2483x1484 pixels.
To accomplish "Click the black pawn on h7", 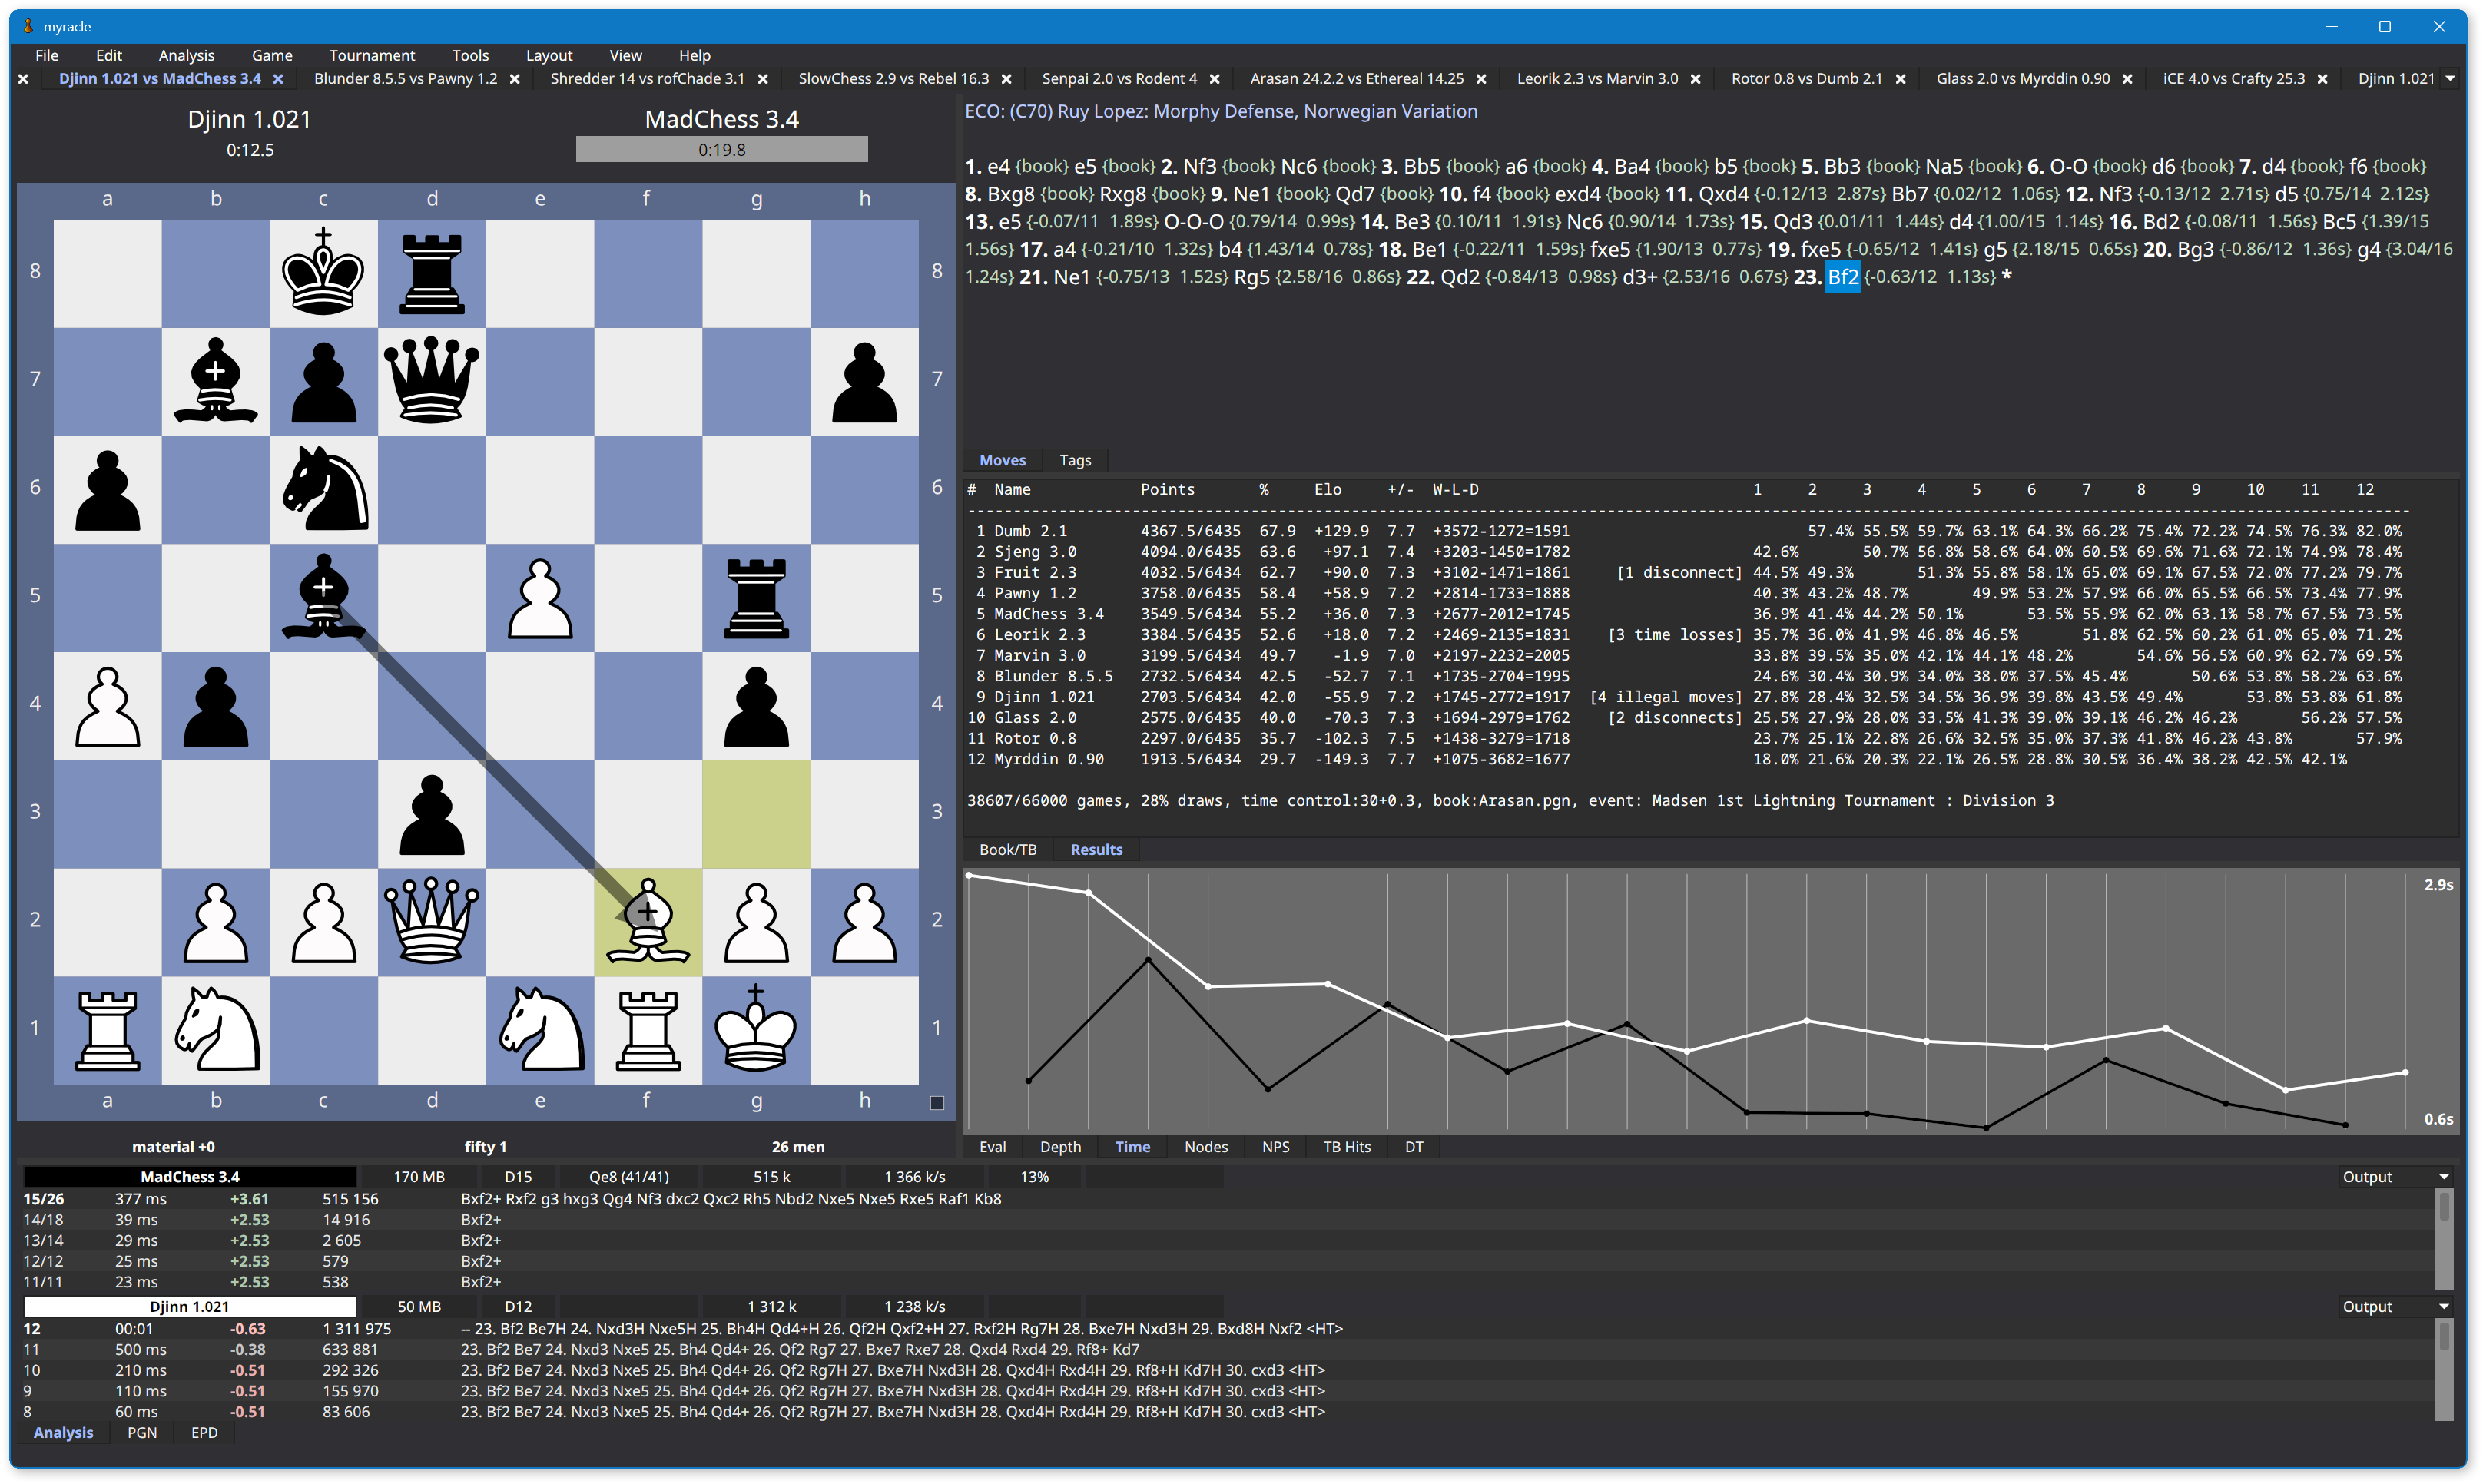I will click(864, 381).
